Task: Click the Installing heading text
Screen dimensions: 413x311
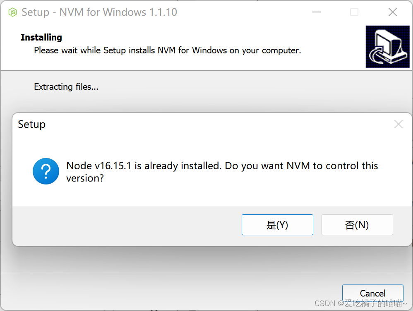Action: (x=41, y=37)
